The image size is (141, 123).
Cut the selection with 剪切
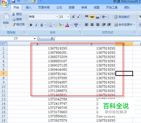point(17,14)
